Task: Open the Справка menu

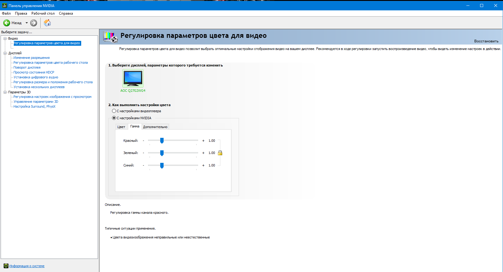Action: pos(66,13)
